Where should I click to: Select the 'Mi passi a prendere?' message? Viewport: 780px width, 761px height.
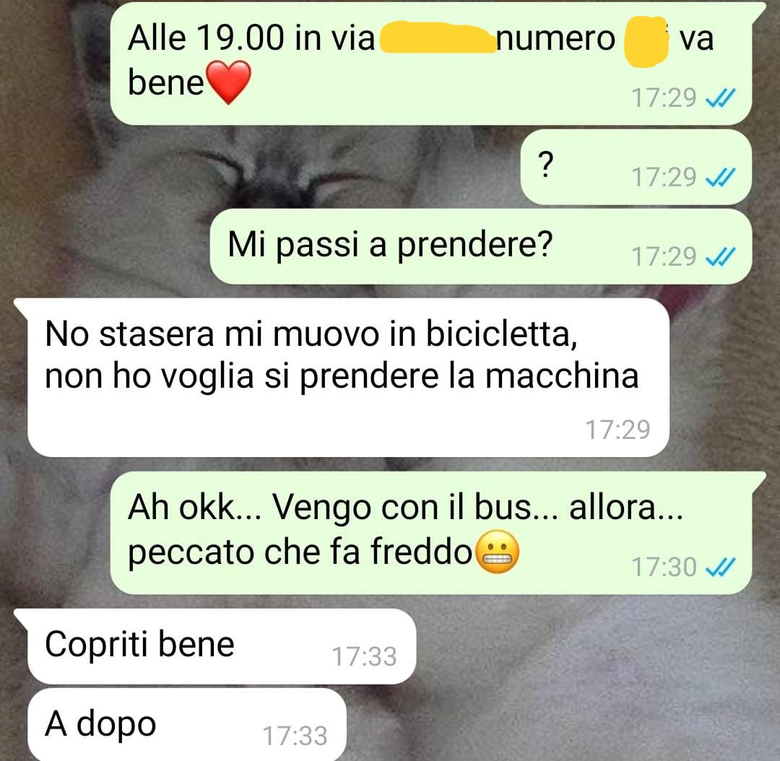[x=481, y=247]
